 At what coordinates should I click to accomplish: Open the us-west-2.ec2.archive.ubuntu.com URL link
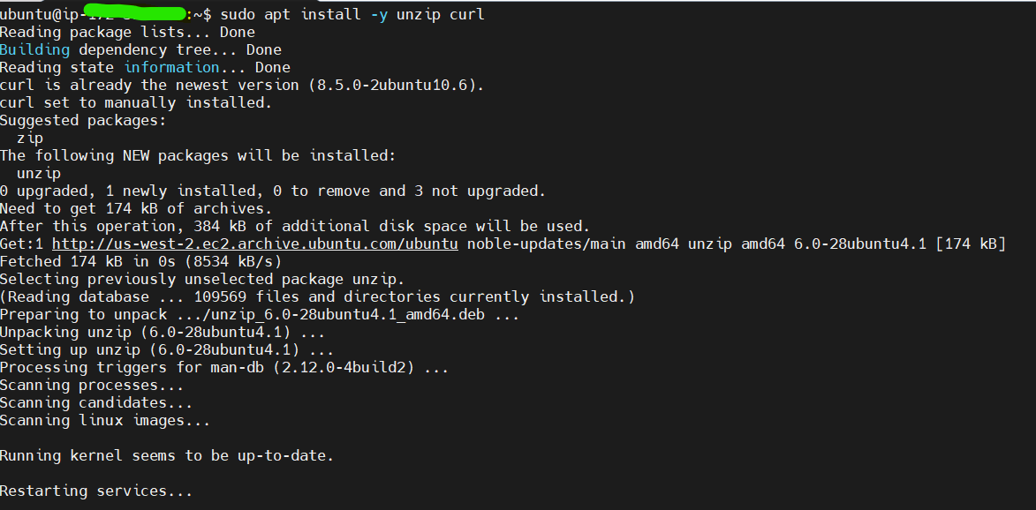pos(255,244)
